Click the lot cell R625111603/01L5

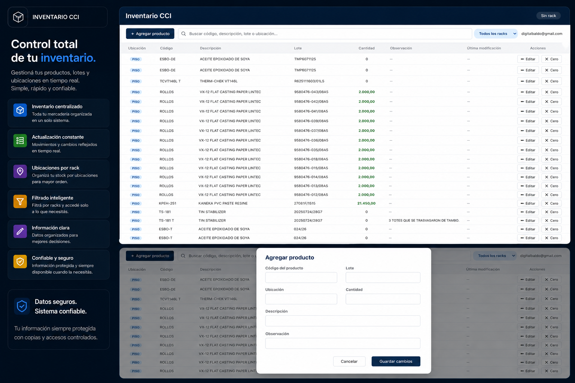click(309, 81)
